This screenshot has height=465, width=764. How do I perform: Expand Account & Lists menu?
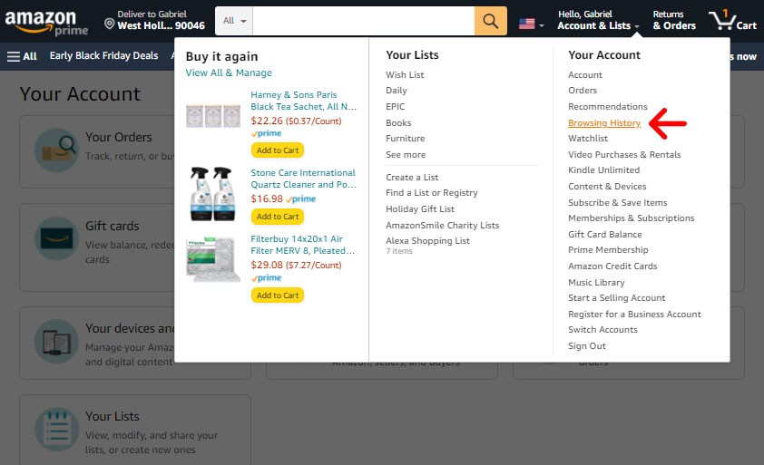598,21
